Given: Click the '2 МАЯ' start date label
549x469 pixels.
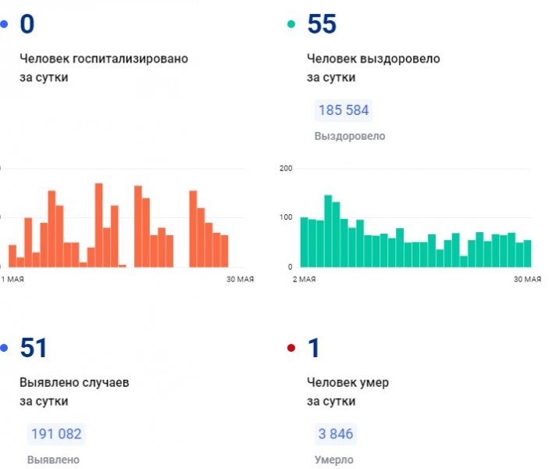Looking at the screenshot, I should click(304, 279).
